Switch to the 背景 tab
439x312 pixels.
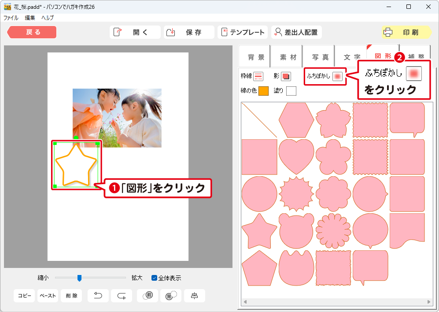point(256,57)
